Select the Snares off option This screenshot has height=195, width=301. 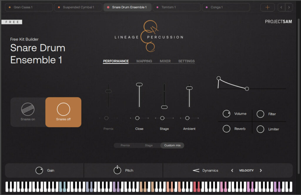pyautogui.click(x=63, y=112)
